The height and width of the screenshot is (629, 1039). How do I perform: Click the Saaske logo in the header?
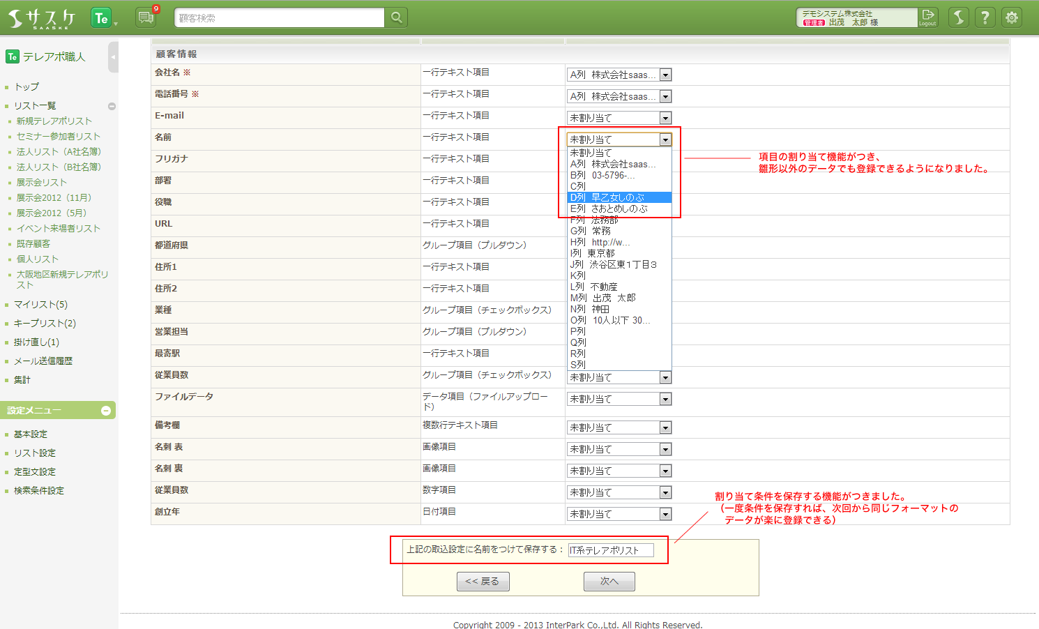[x=42, y=18]
